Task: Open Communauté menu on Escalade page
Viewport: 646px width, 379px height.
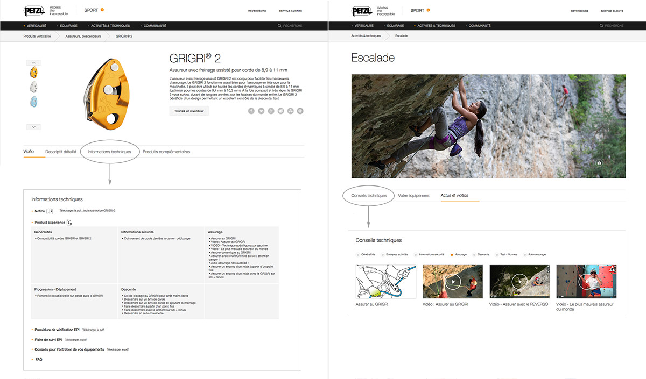Action: [479, 26]
